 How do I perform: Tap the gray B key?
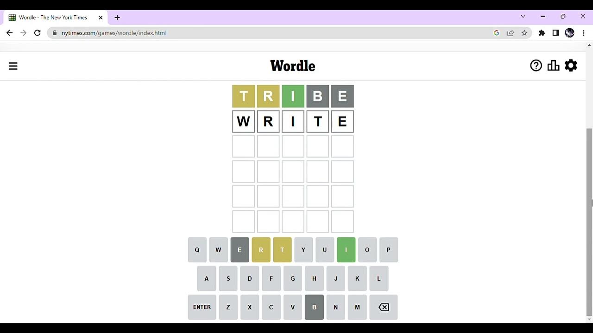click(314, 307)
